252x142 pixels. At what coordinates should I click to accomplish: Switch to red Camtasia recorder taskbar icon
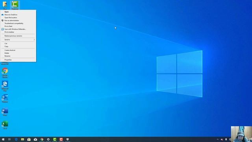[61, 139]
